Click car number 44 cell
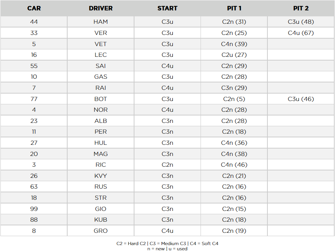335x251 pixels. click(x=34, y=22)
